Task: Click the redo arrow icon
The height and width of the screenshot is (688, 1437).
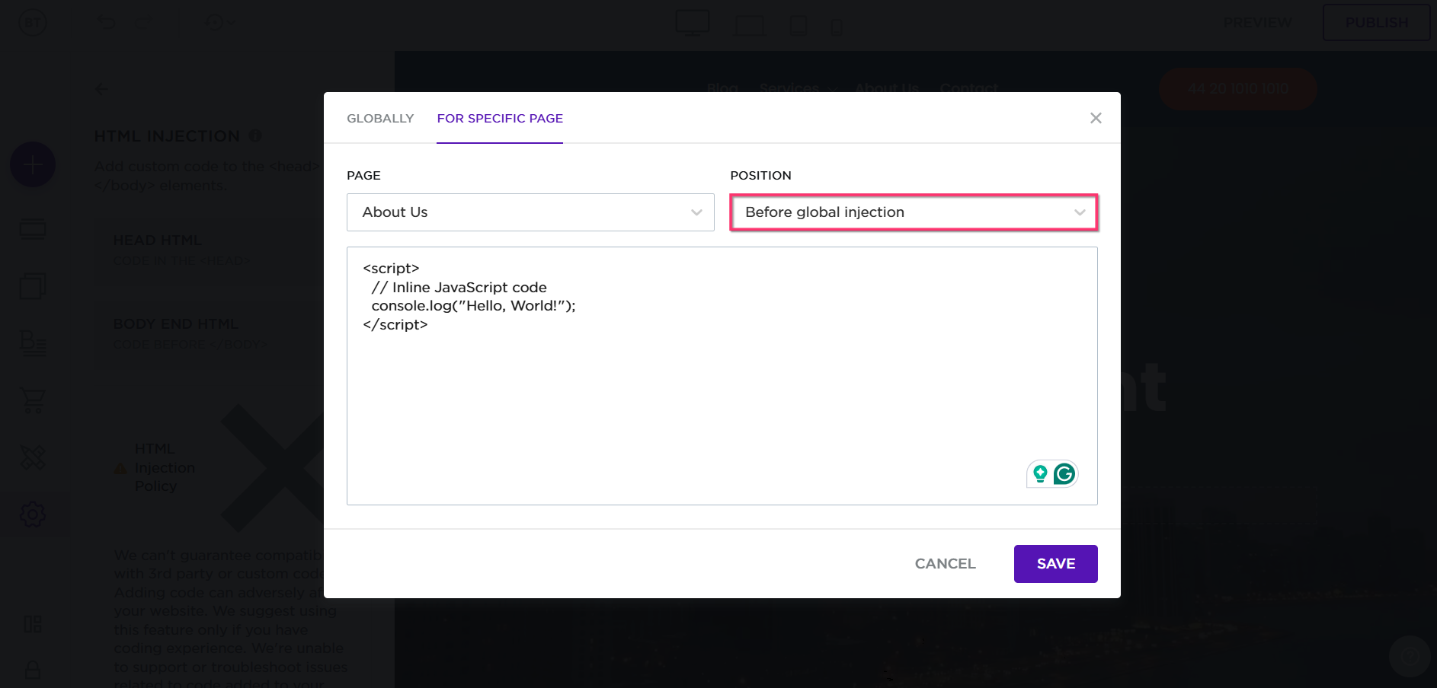Action: [x=143, y=23]
